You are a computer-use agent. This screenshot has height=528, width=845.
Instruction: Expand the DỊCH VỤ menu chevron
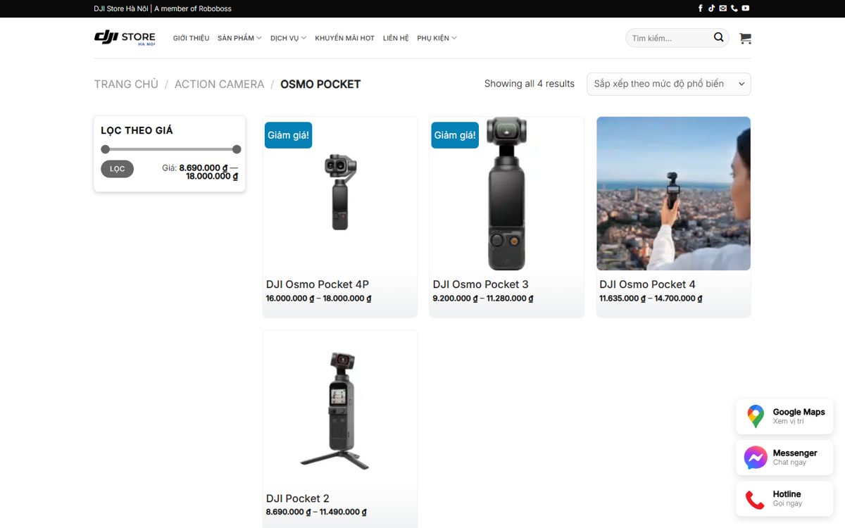303,38
